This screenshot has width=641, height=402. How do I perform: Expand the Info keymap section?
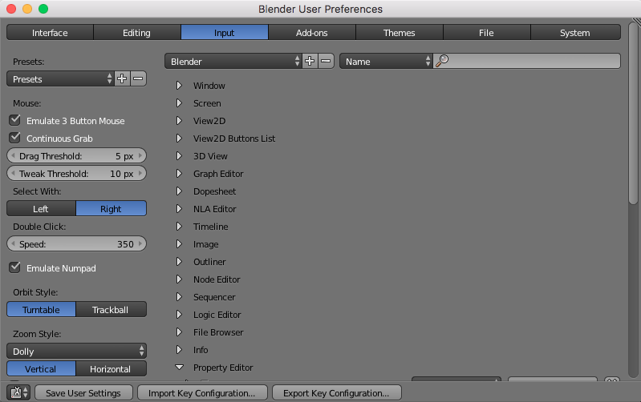tap(179, 350)
